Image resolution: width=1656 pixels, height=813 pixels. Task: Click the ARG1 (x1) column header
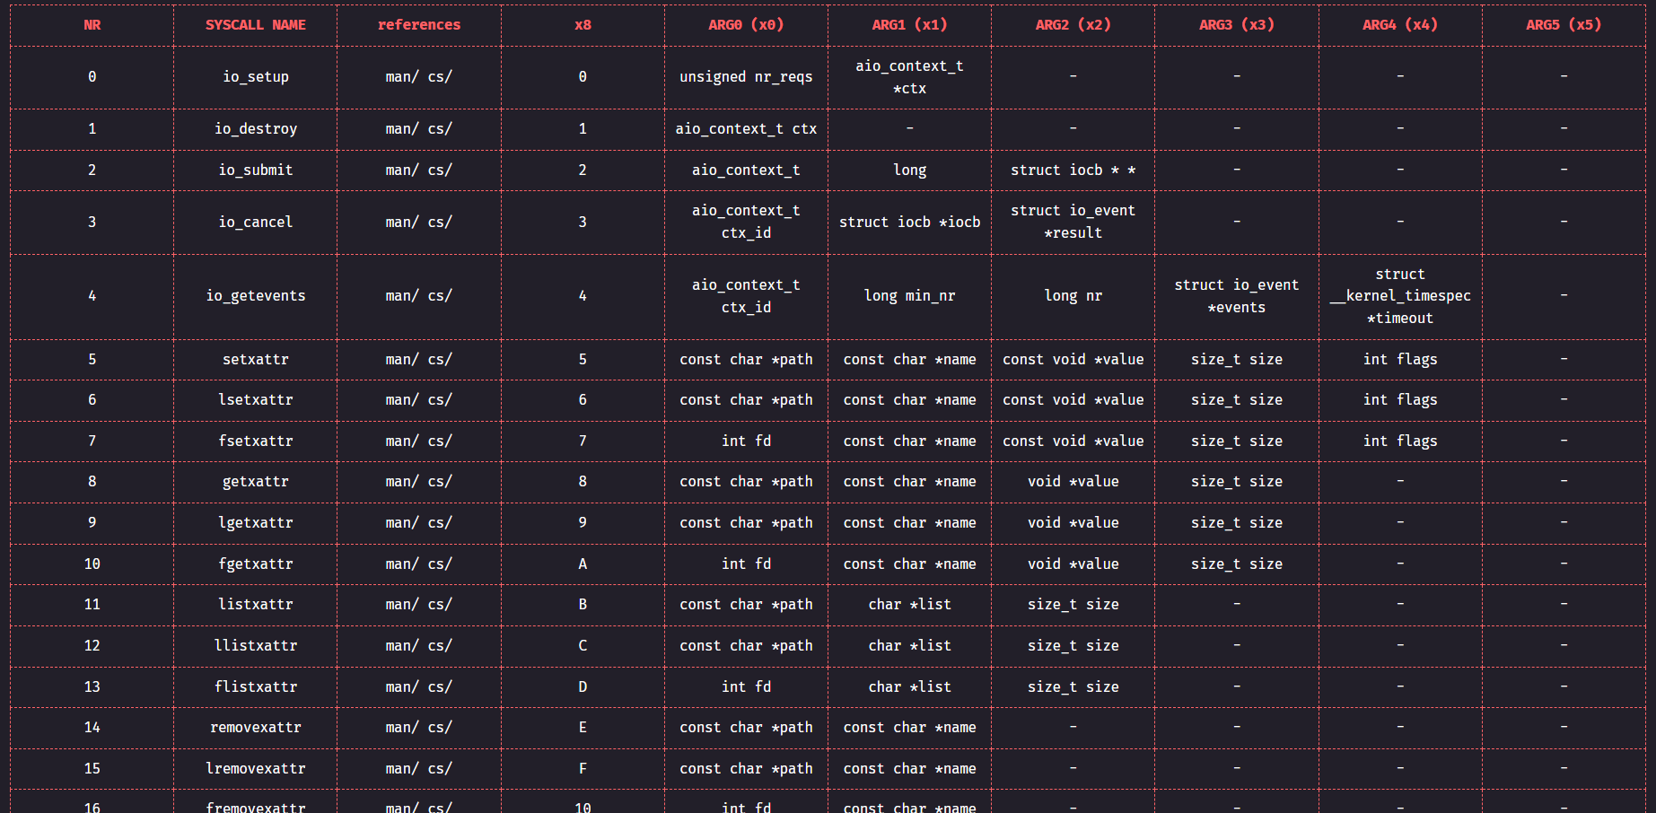[910, 25]
